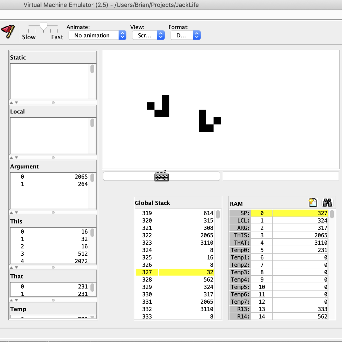Select highlighted Global Stack row 327
This screenshot has height=342, width=342.
(x=175, y=272)
